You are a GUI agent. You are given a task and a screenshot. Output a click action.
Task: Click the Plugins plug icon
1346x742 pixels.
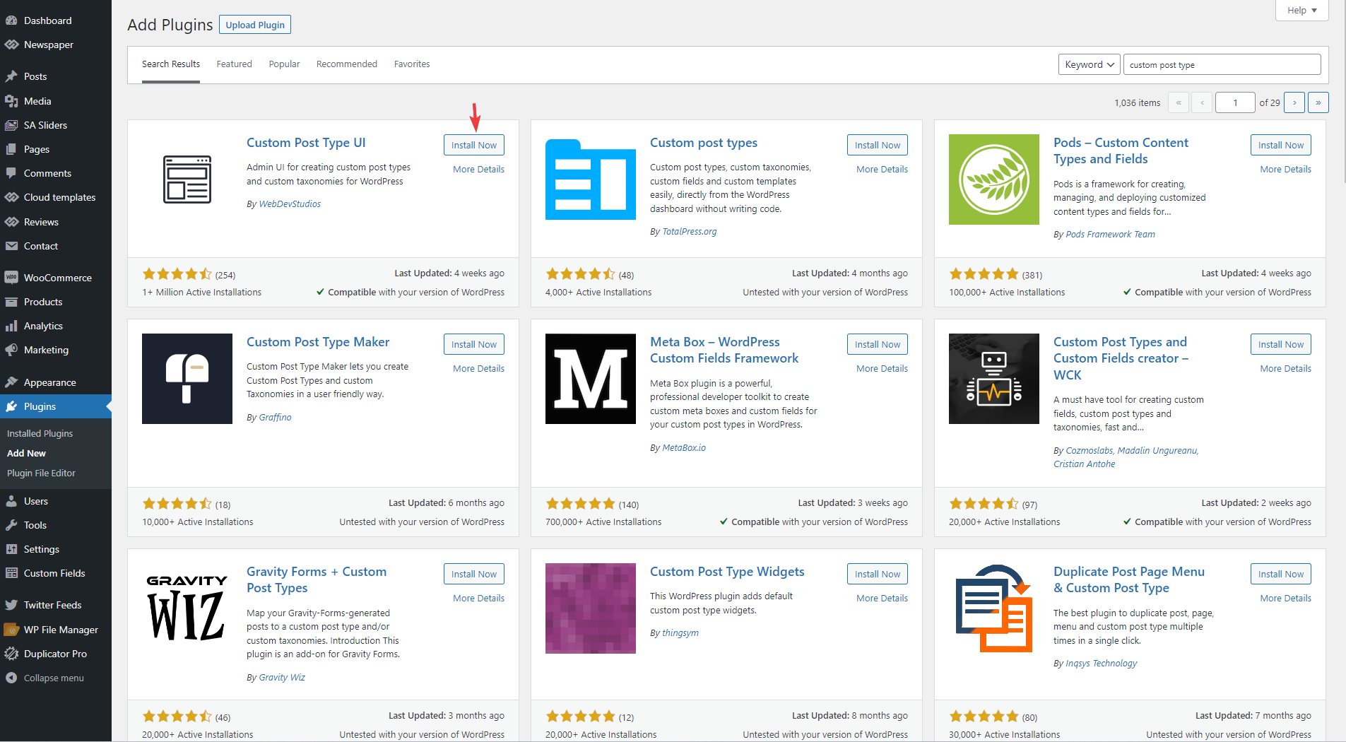(x=11, y=406)
